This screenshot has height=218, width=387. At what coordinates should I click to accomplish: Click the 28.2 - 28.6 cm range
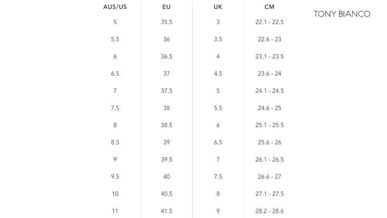click(269, 211)
